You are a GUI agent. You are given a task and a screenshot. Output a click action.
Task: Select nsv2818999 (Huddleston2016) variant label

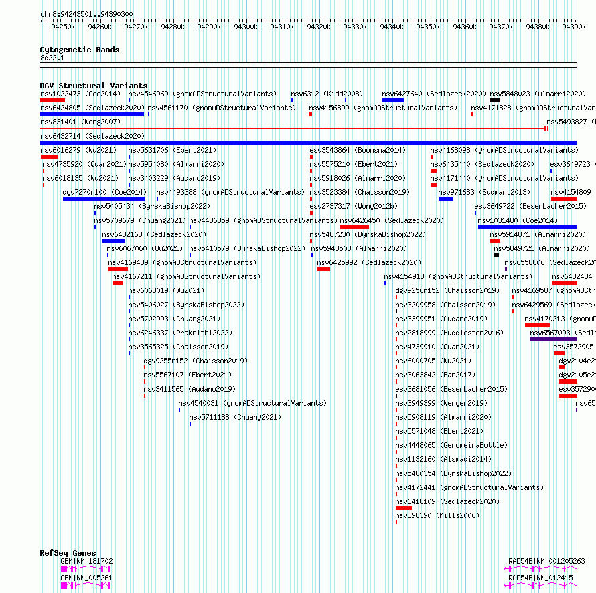click(x=449, y=333)
